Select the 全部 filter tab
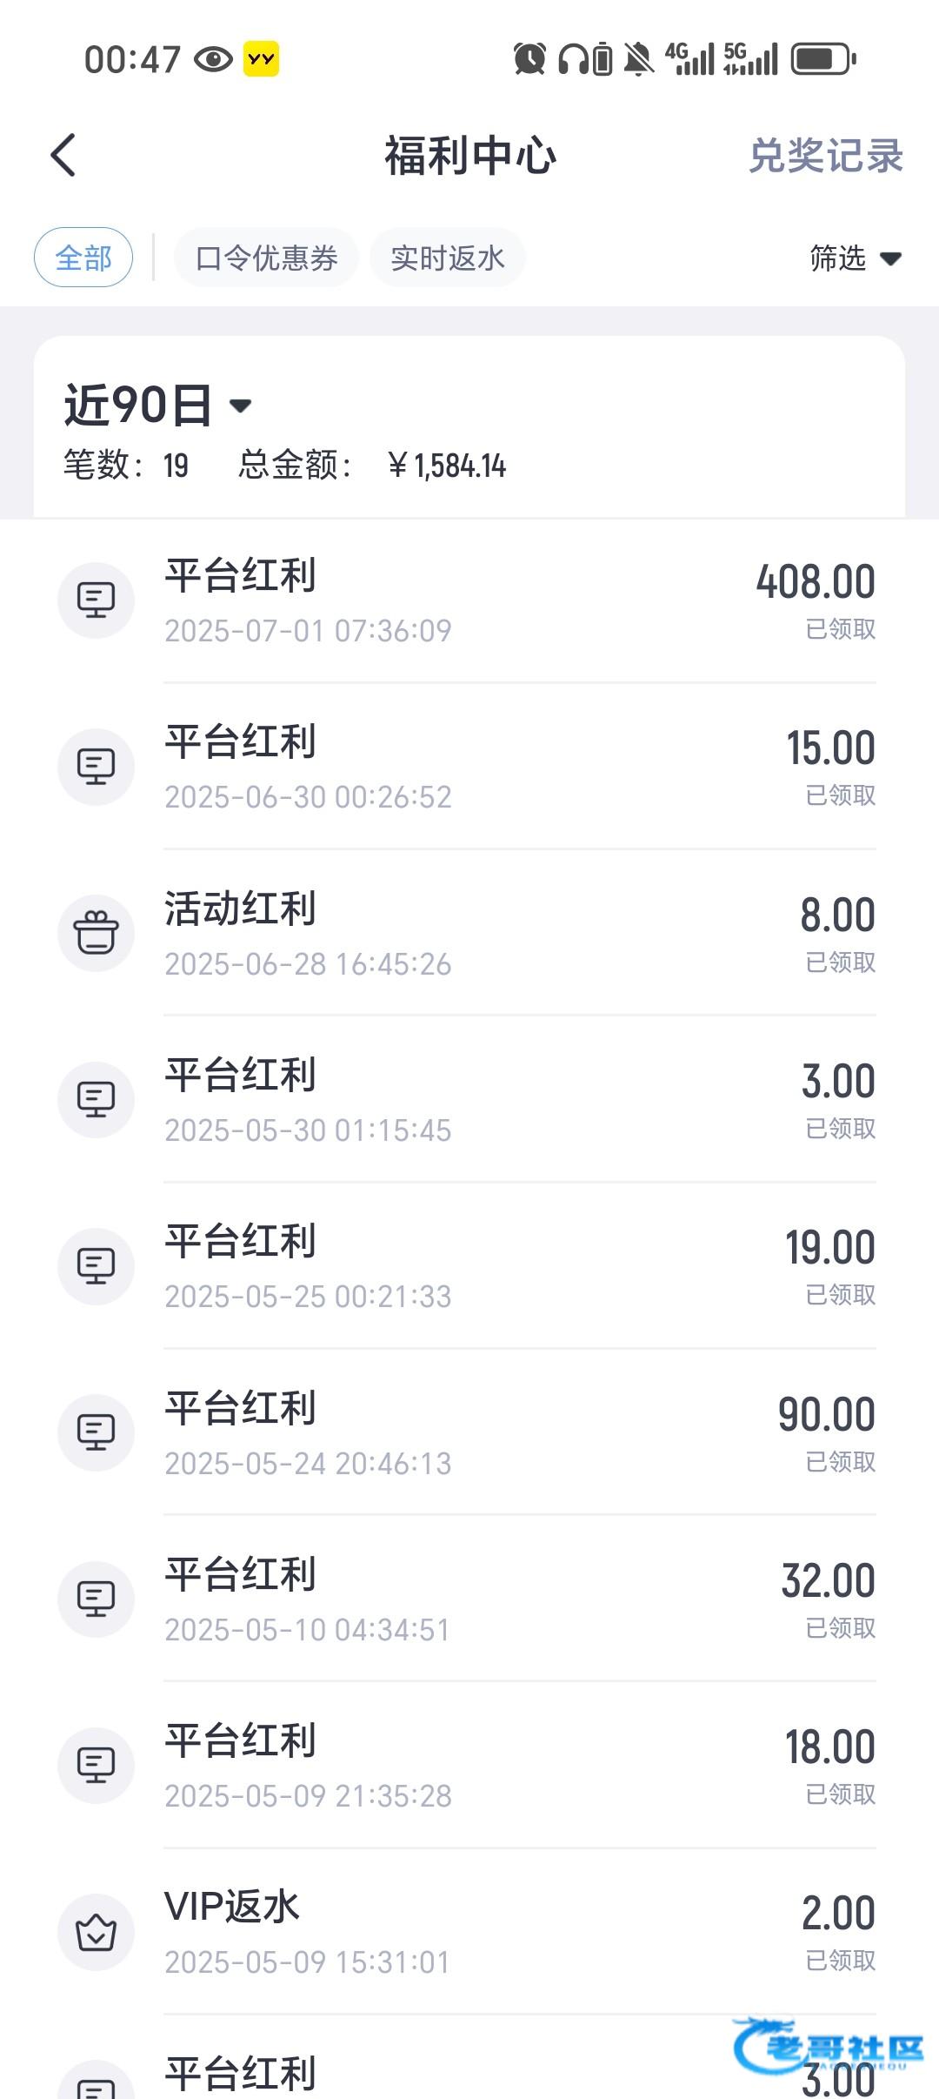The image size is (939, 2099). pyautogui.click(x=83, y=258)
